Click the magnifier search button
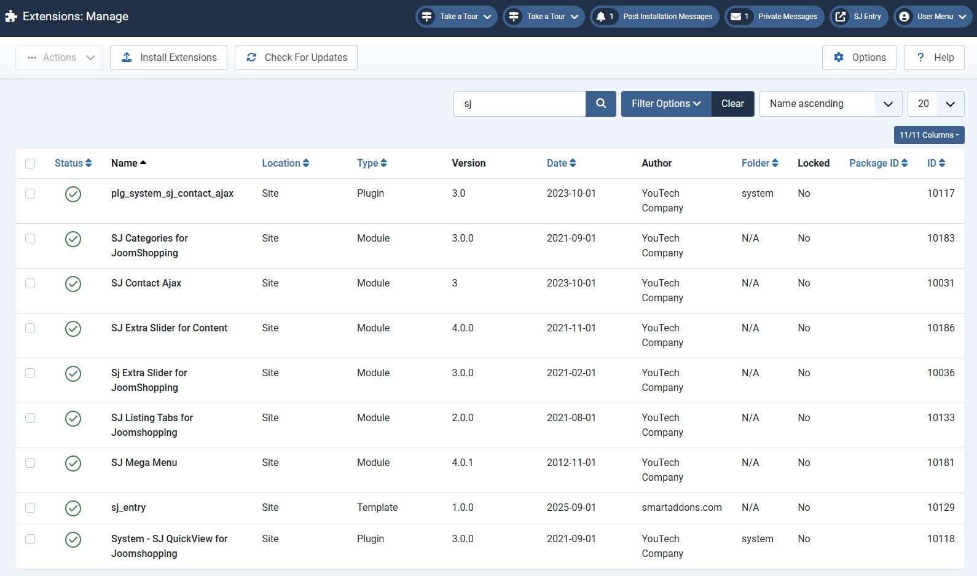The height and width of the screenshot is (576, 977). tap(600, 104)
